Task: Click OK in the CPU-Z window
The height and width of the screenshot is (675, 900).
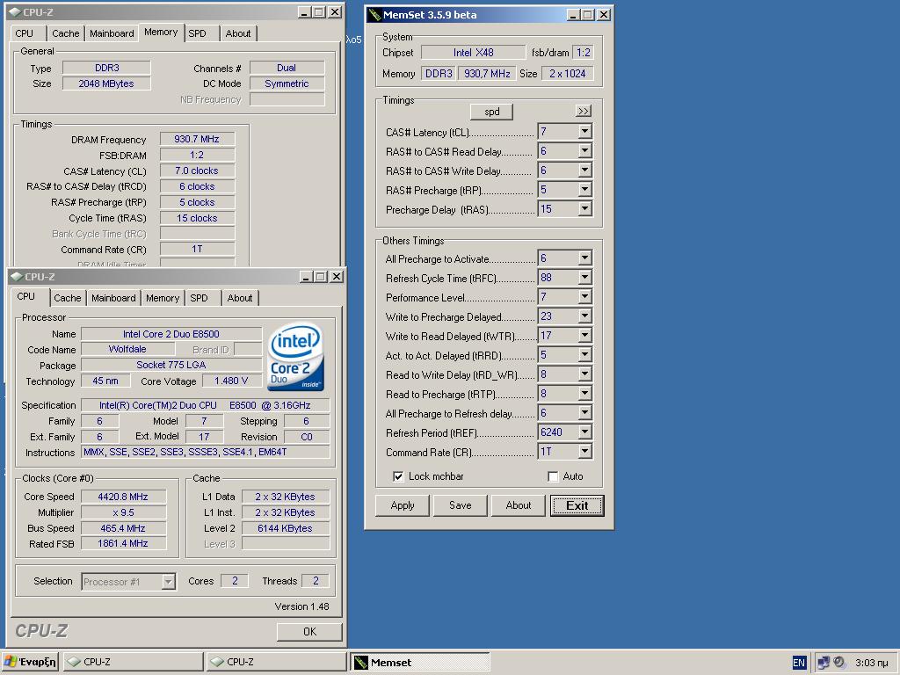Action: (x=310, y=632)
